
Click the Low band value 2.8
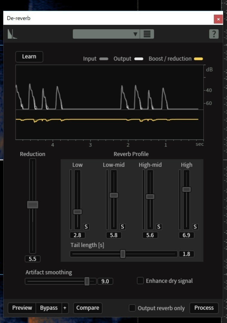(x=77, y=235)
